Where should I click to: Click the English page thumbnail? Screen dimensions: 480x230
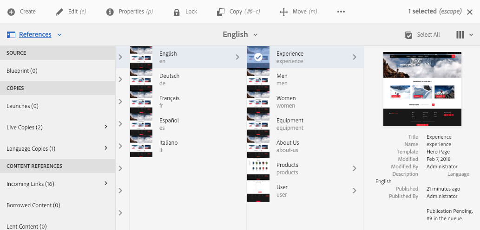[x=141, y=57]
